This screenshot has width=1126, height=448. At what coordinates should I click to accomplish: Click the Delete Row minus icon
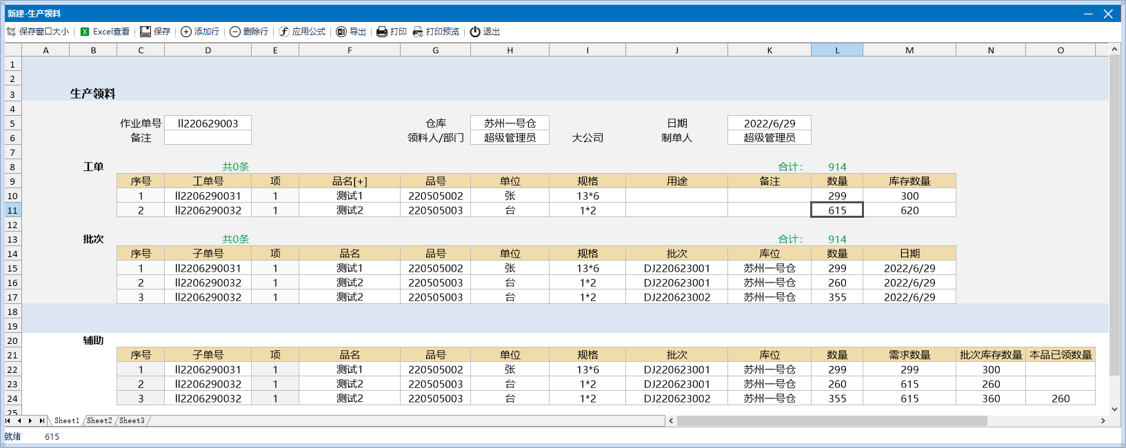(235, 32)
